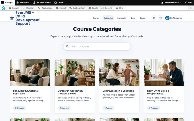Toggle the Manage hamburger menu

(7, 2)
